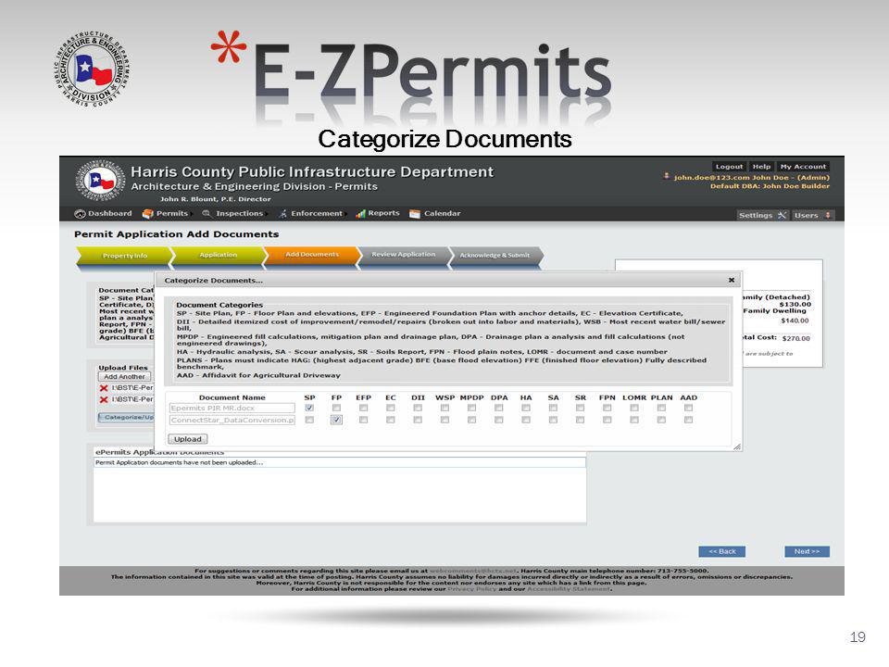Open the Calendar menu
Image resolution: width=889 pixels, height=667 pixels.
[x=435, y=214]
